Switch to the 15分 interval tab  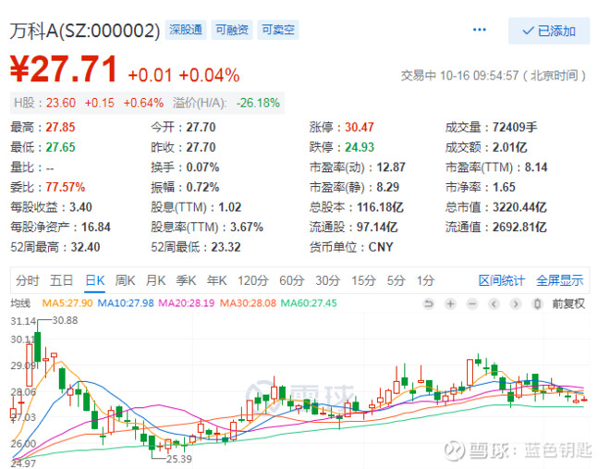(364, 280)
